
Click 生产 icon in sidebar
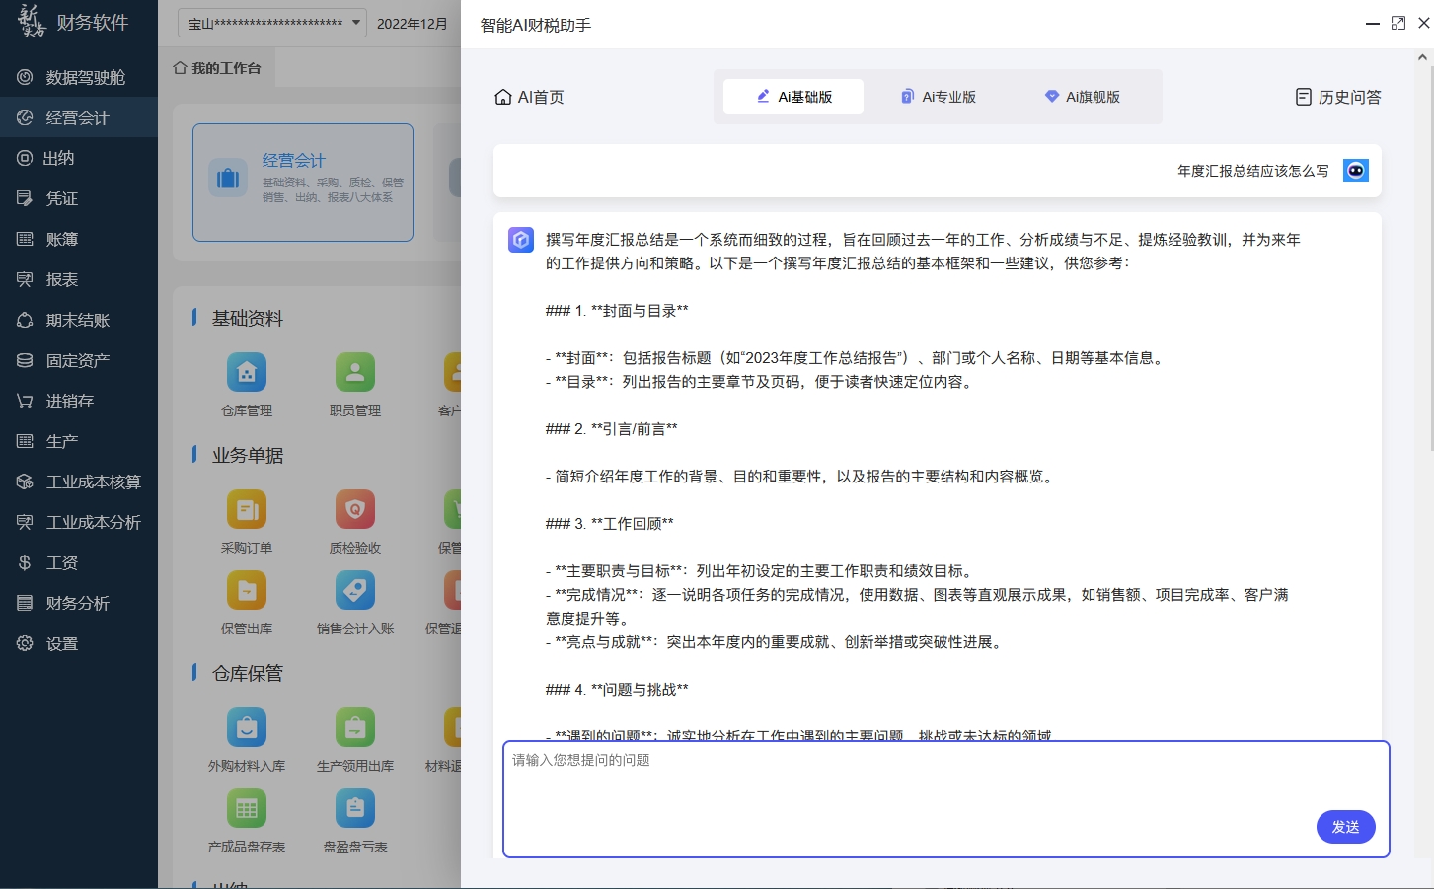pyautogui.click(x=25, y=441)
